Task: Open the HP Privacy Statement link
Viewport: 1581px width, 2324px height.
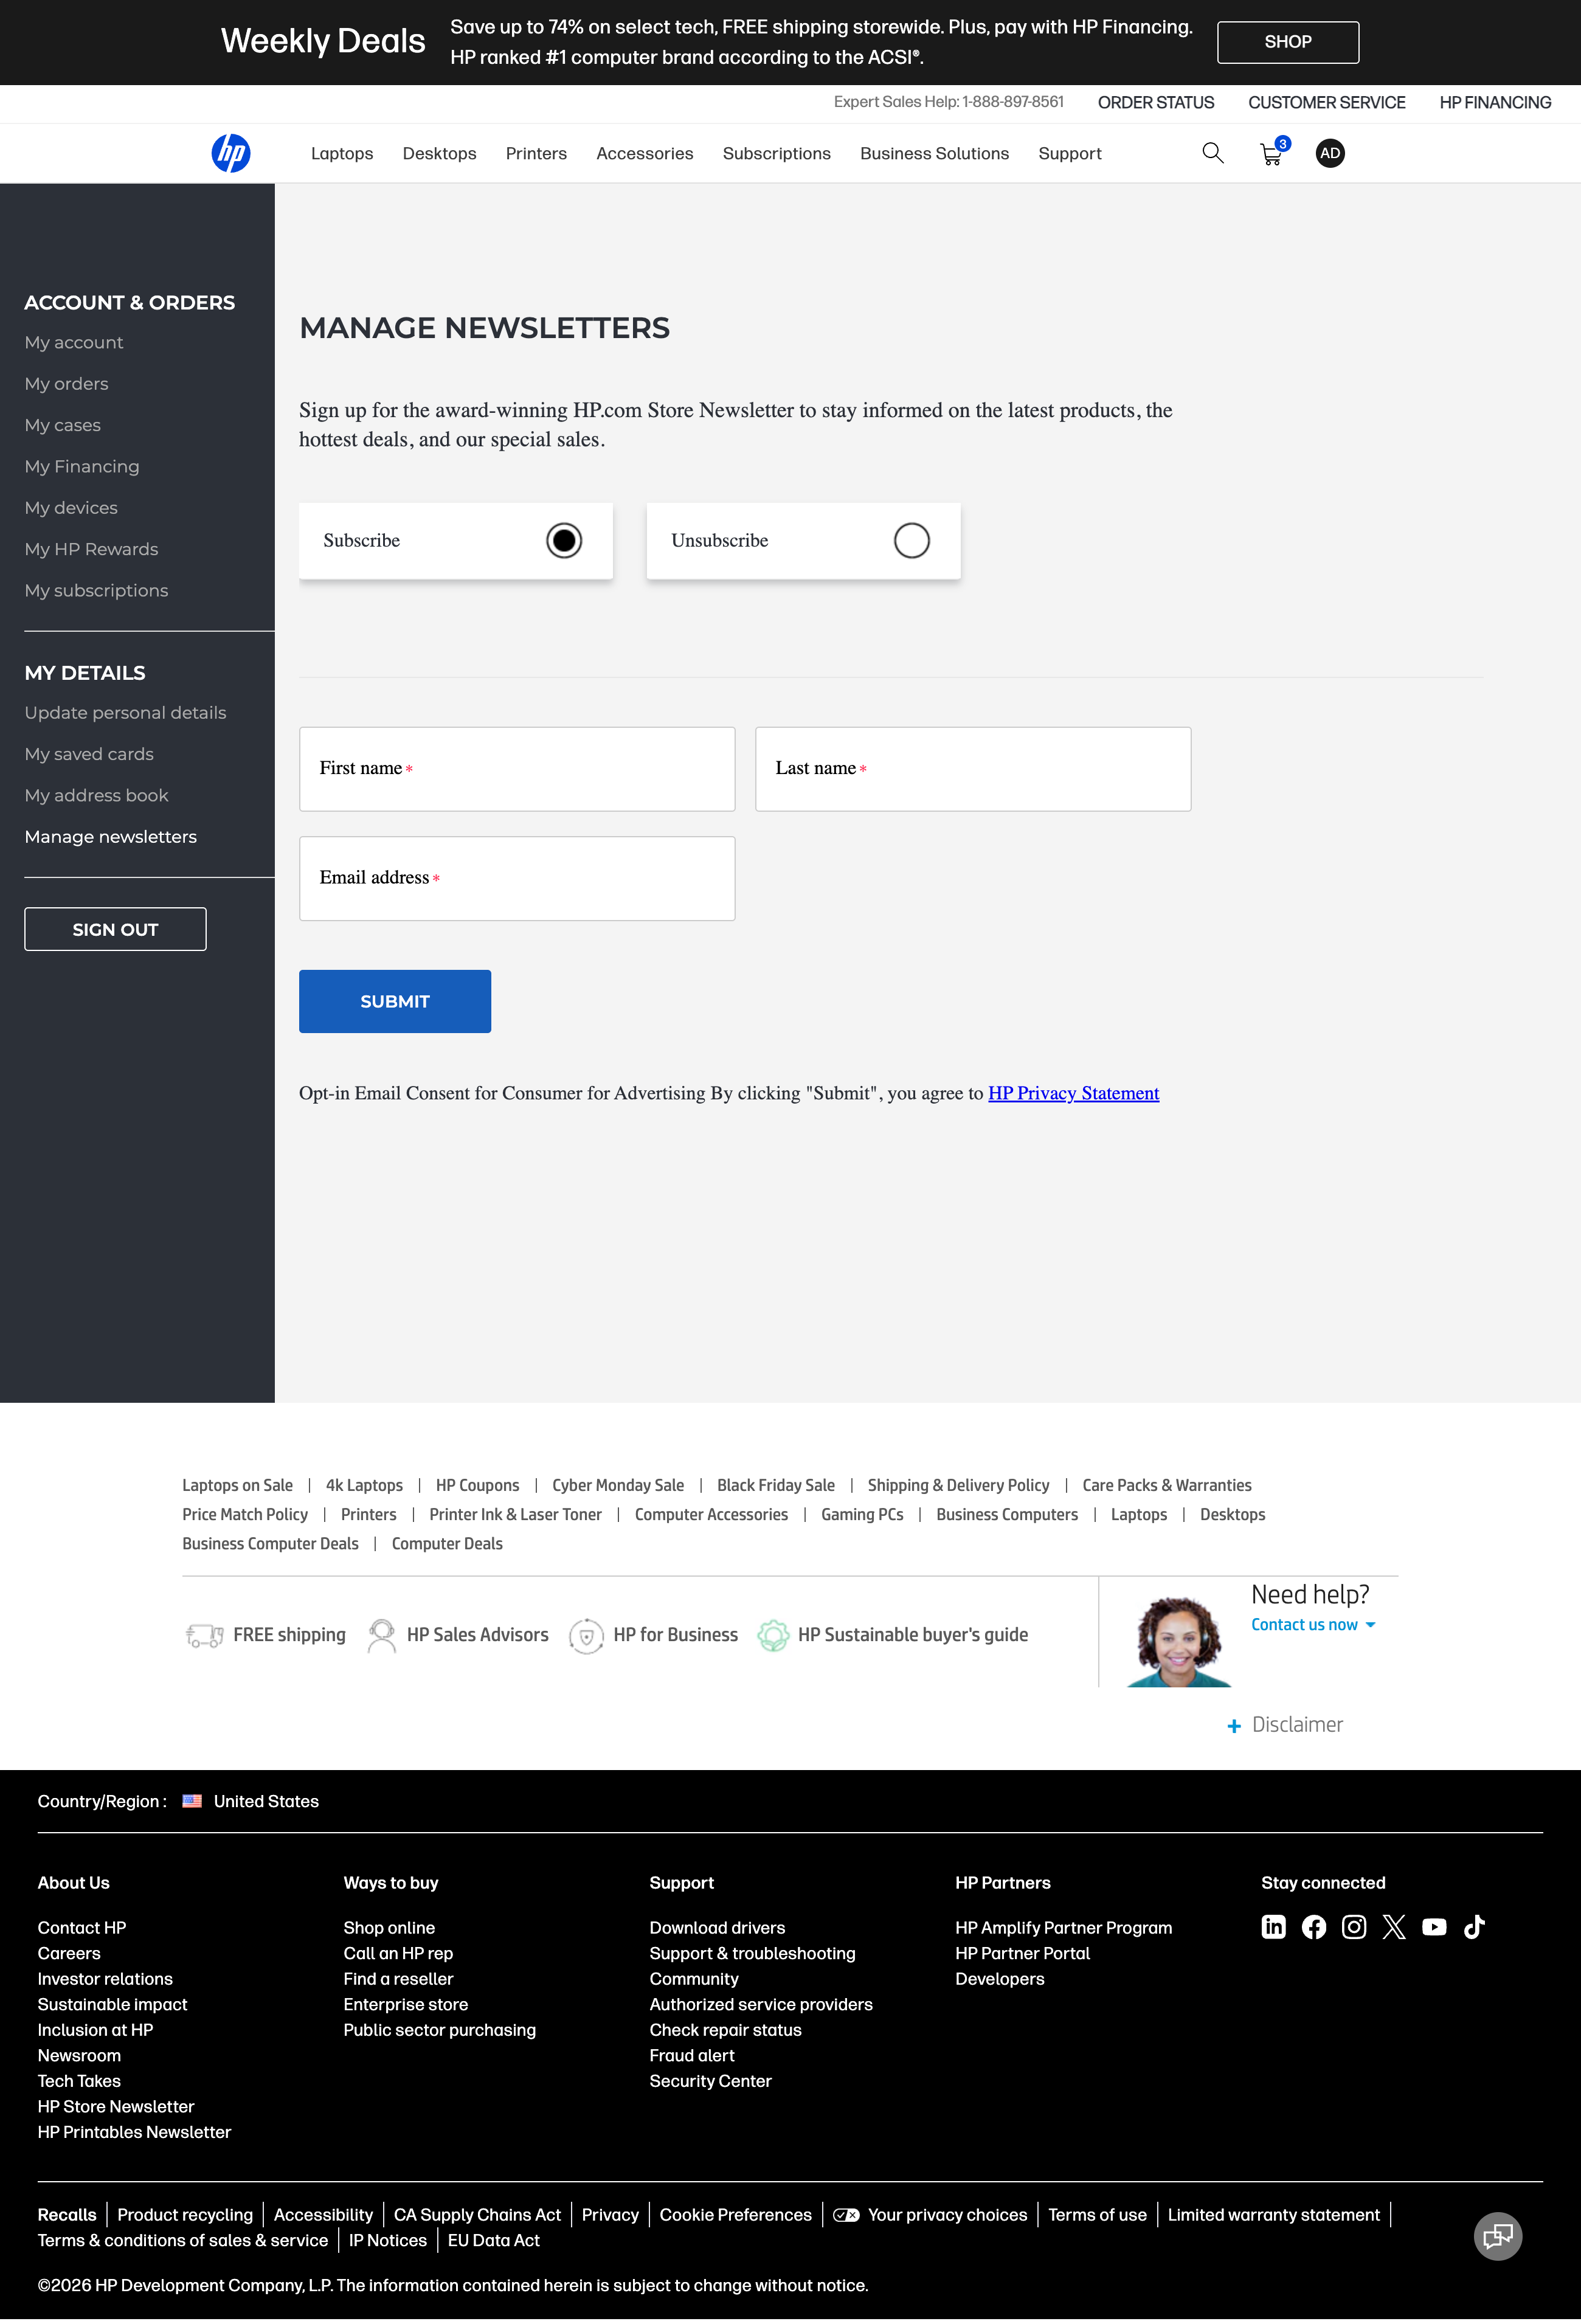Action: (1073, 1093)
